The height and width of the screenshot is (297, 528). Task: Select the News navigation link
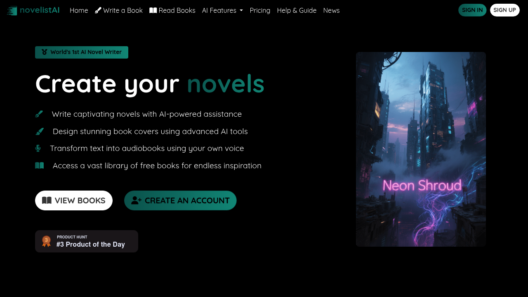coord(331,10)
